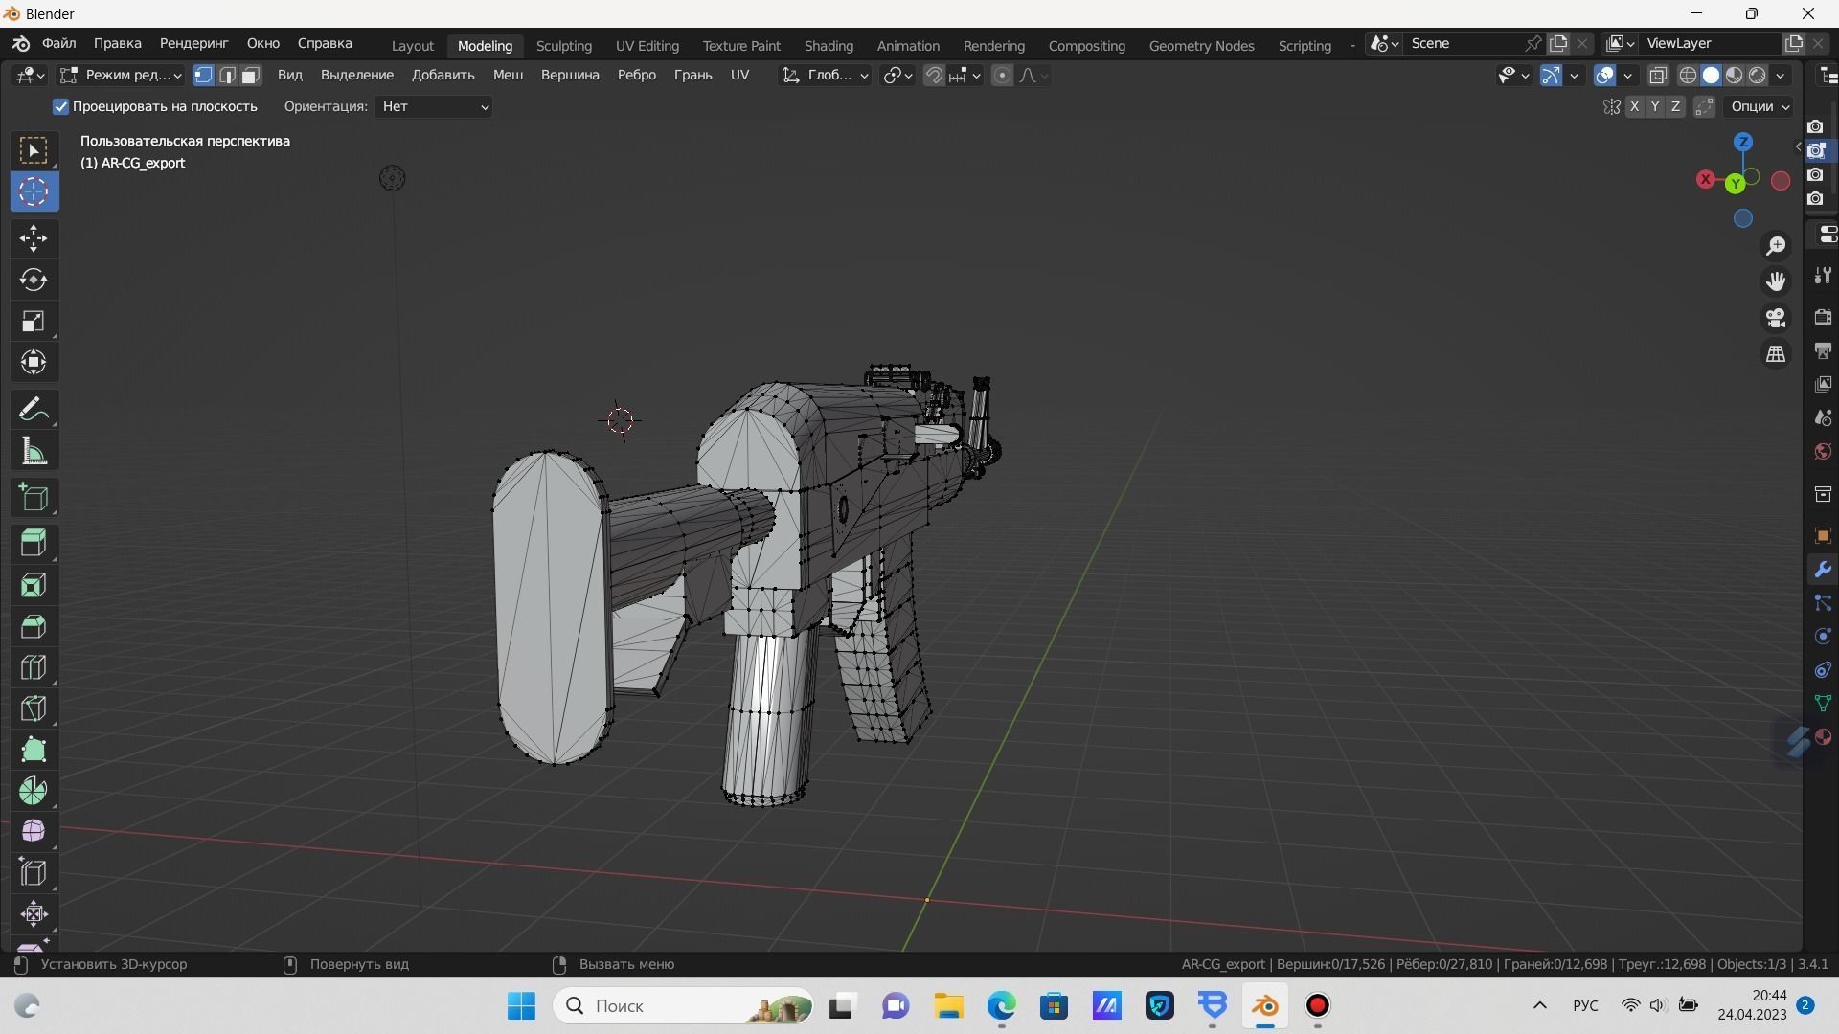Viewport: 1839px width, 1034px height.
Task: Uncheck Проецировать на плоскость checkbox
Action: [x=61, y=106]
